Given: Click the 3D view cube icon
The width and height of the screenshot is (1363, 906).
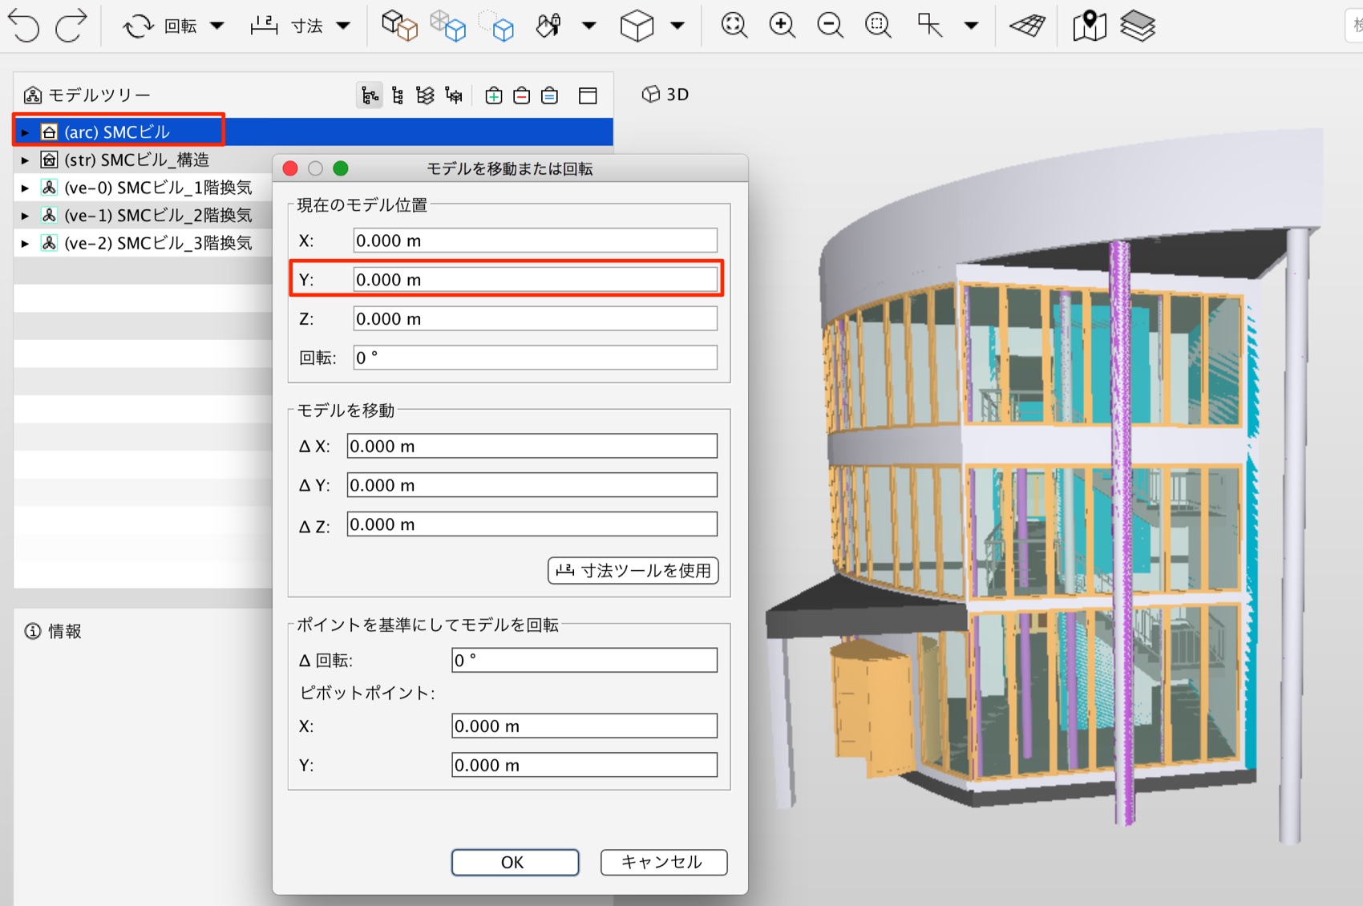Looking at the screenshot, I should click(637, 26).
